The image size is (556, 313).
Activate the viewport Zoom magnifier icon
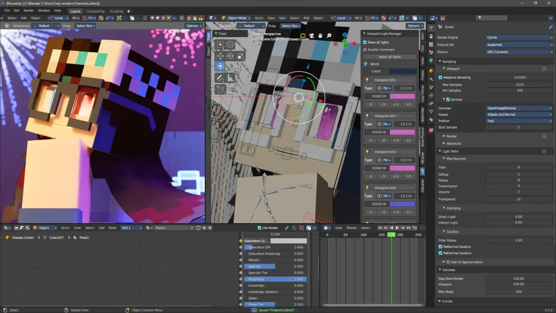[328, 35]
